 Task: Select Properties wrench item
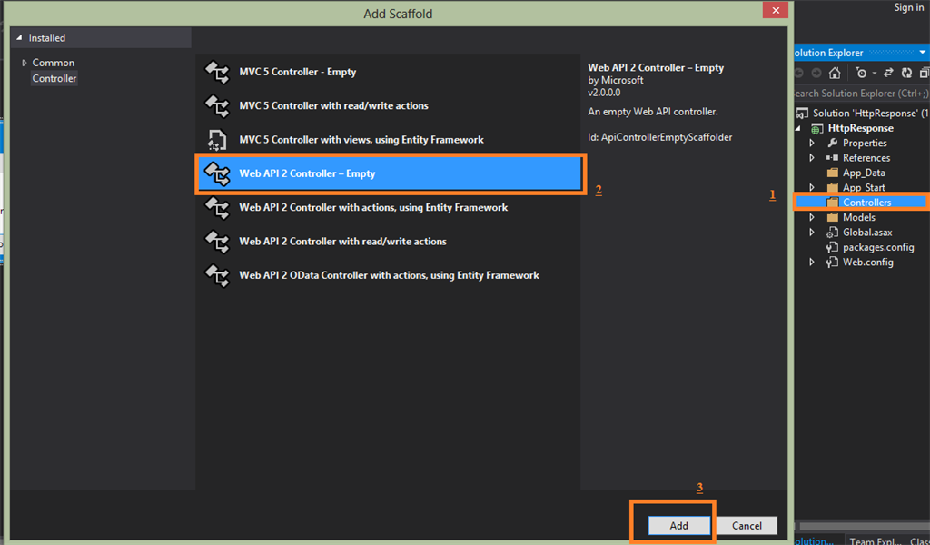(865, 143)
